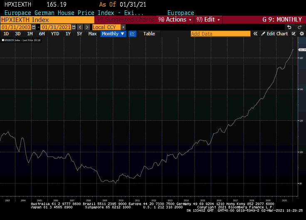Switch range to 5Y
306x220 pixels.
[79, 34]
